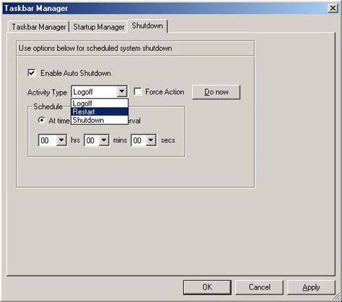Choose Logoff from the dropdown list
This screenshot has width=342, height=302.
(x=100, y=103)
